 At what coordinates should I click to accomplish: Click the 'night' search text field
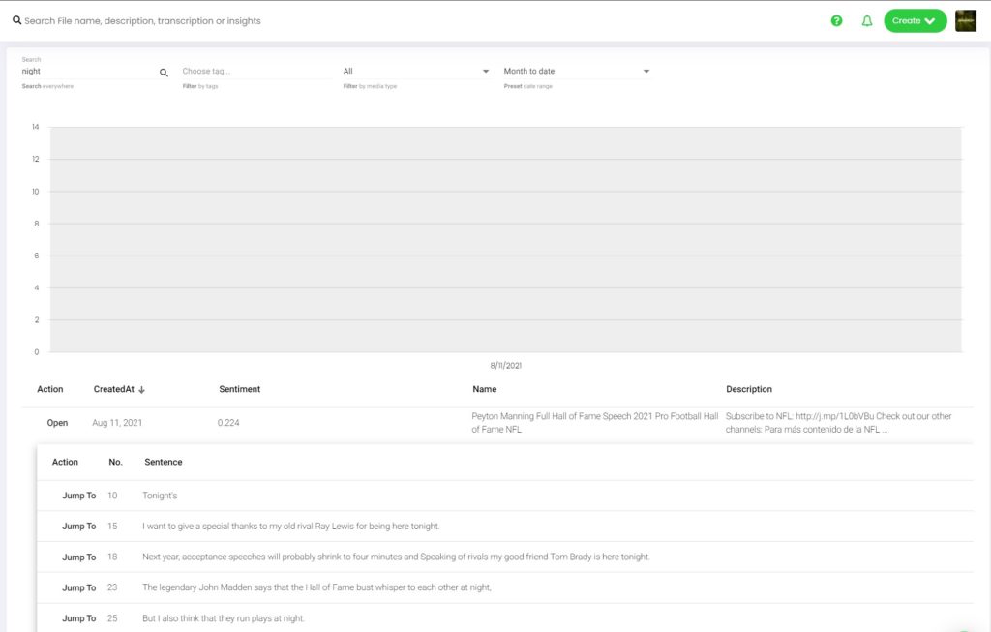tap(87, 71)
